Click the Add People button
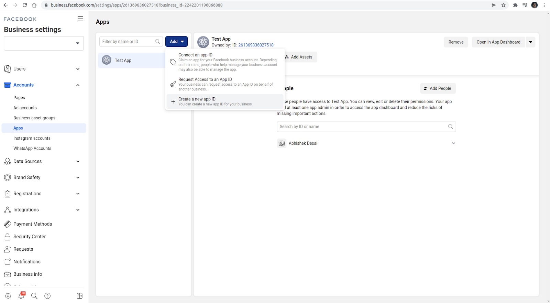Screen dimensions: 550x303 click(x=438, y=88)
